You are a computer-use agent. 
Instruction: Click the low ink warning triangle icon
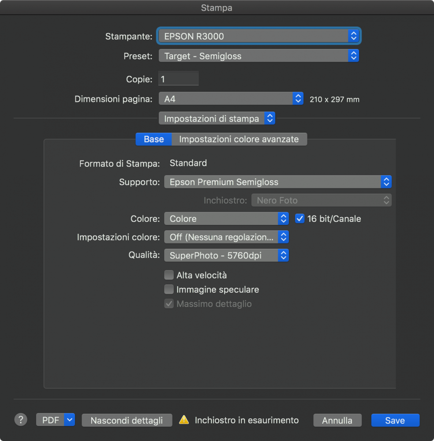point(184,420)
